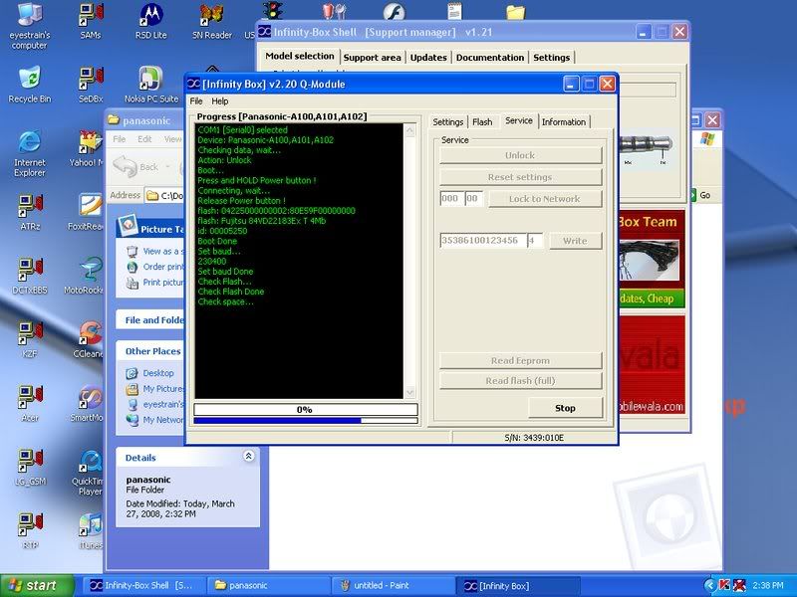Open Desktop link in Other Places
The image size is (797, 597).
pos(150,373)
